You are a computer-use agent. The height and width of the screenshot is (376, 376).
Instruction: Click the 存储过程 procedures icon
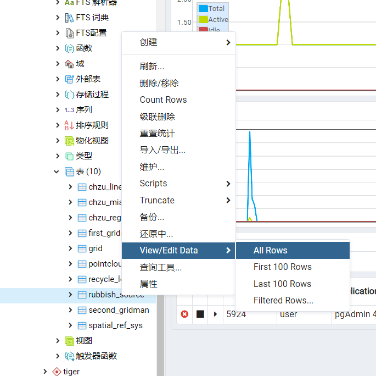(x=69, y=95)
